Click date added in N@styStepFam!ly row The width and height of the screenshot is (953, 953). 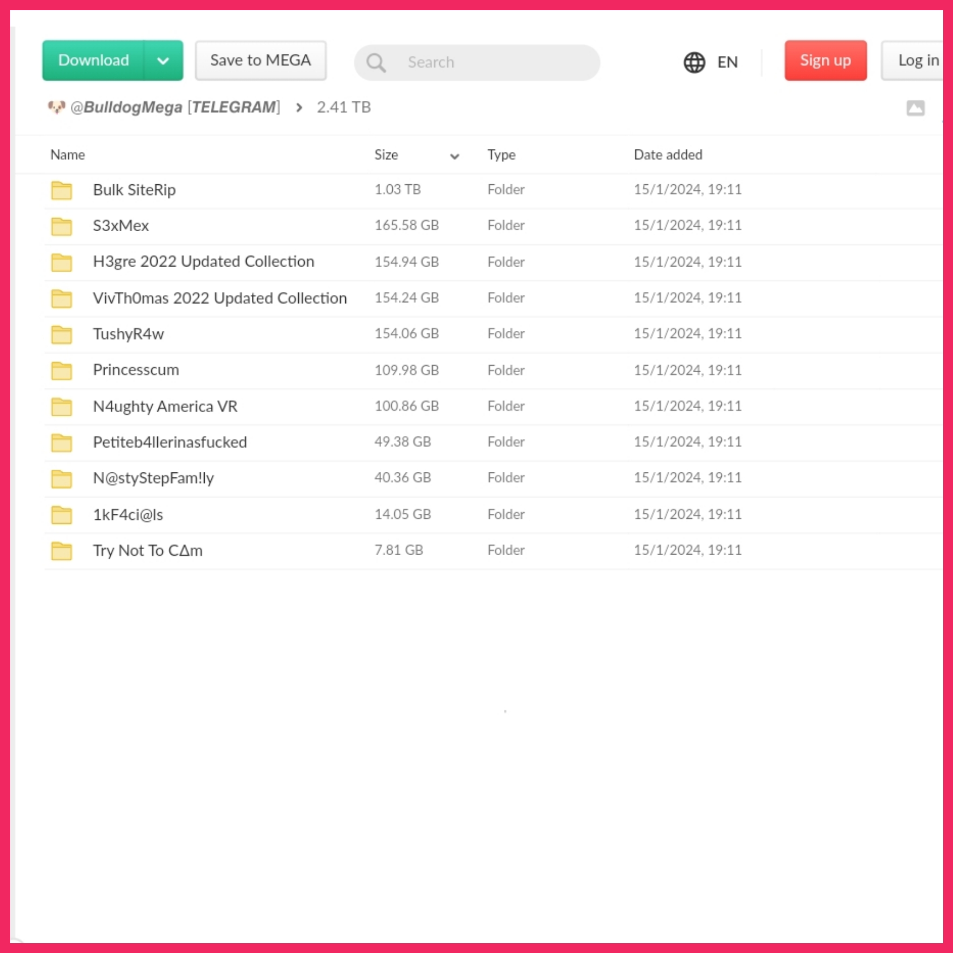point(688,477)
